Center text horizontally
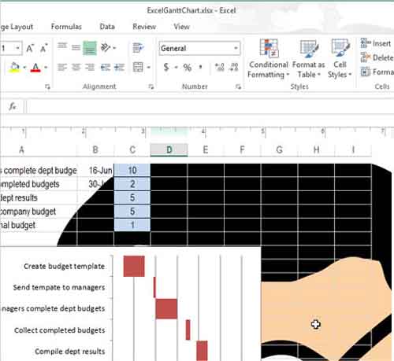The image size is (394, 361). tap(76, 68)
